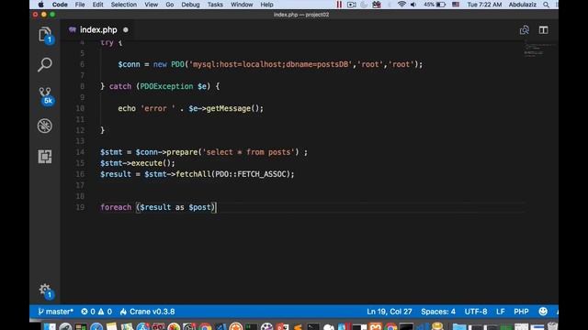This screenshot has height=330, width=588.
Task: Open the Help menu
Action: [266, 5]
